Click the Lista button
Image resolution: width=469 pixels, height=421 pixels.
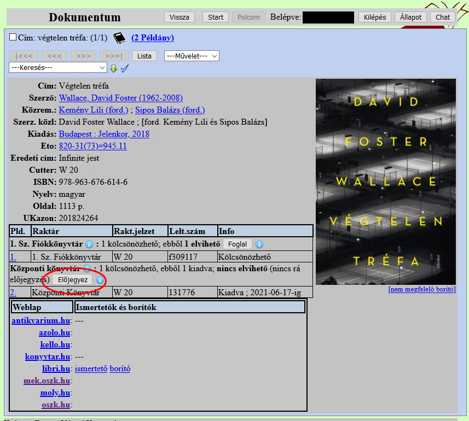click(144, 56)
